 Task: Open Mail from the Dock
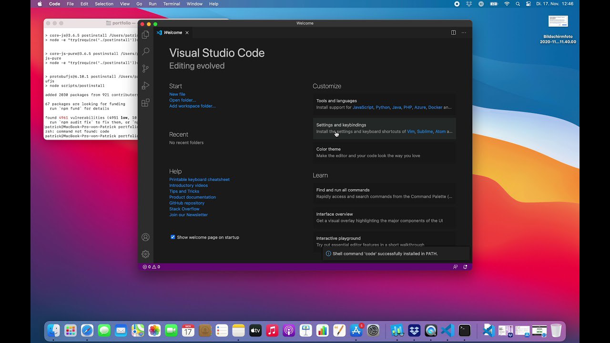point(121,330)
